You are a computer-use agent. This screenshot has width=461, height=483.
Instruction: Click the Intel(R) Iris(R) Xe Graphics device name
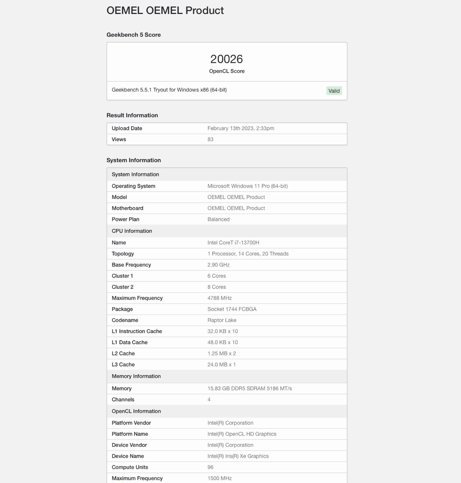[238, 456]
